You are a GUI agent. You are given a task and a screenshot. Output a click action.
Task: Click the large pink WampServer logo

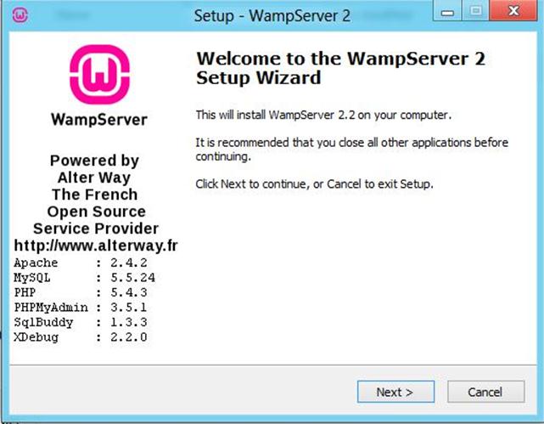point(99,74)
